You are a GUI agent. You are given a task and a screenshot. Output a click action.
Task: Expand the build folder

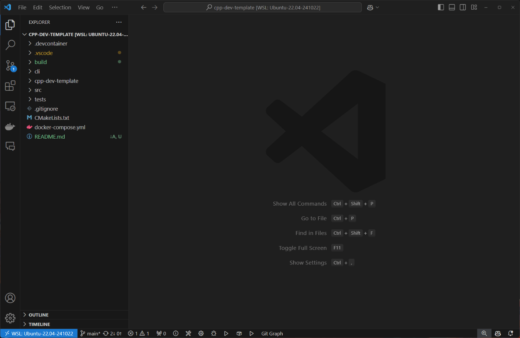74,62
